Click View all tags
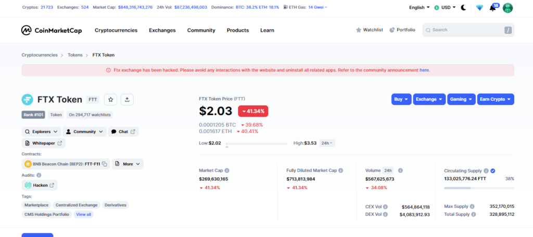The width and height of the screenshot is (533, 237). [x=83, y=214]
